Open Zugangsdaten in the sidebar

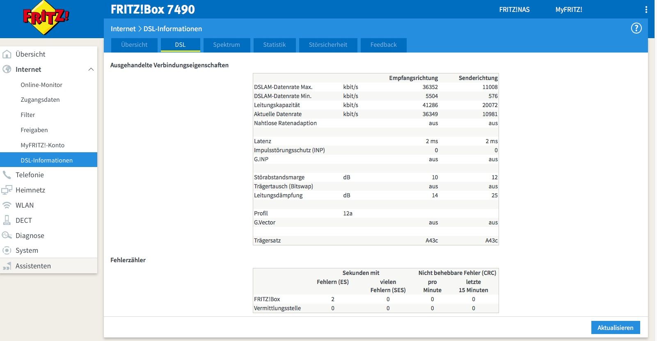(x=40, y=100)
